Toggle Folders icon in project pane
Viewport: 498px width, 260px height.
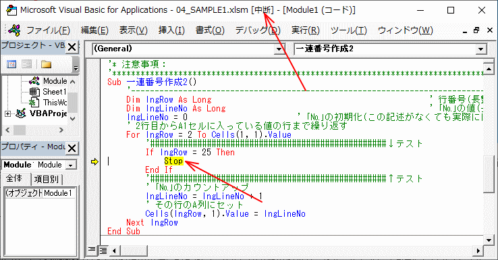(x=46, y=65)
